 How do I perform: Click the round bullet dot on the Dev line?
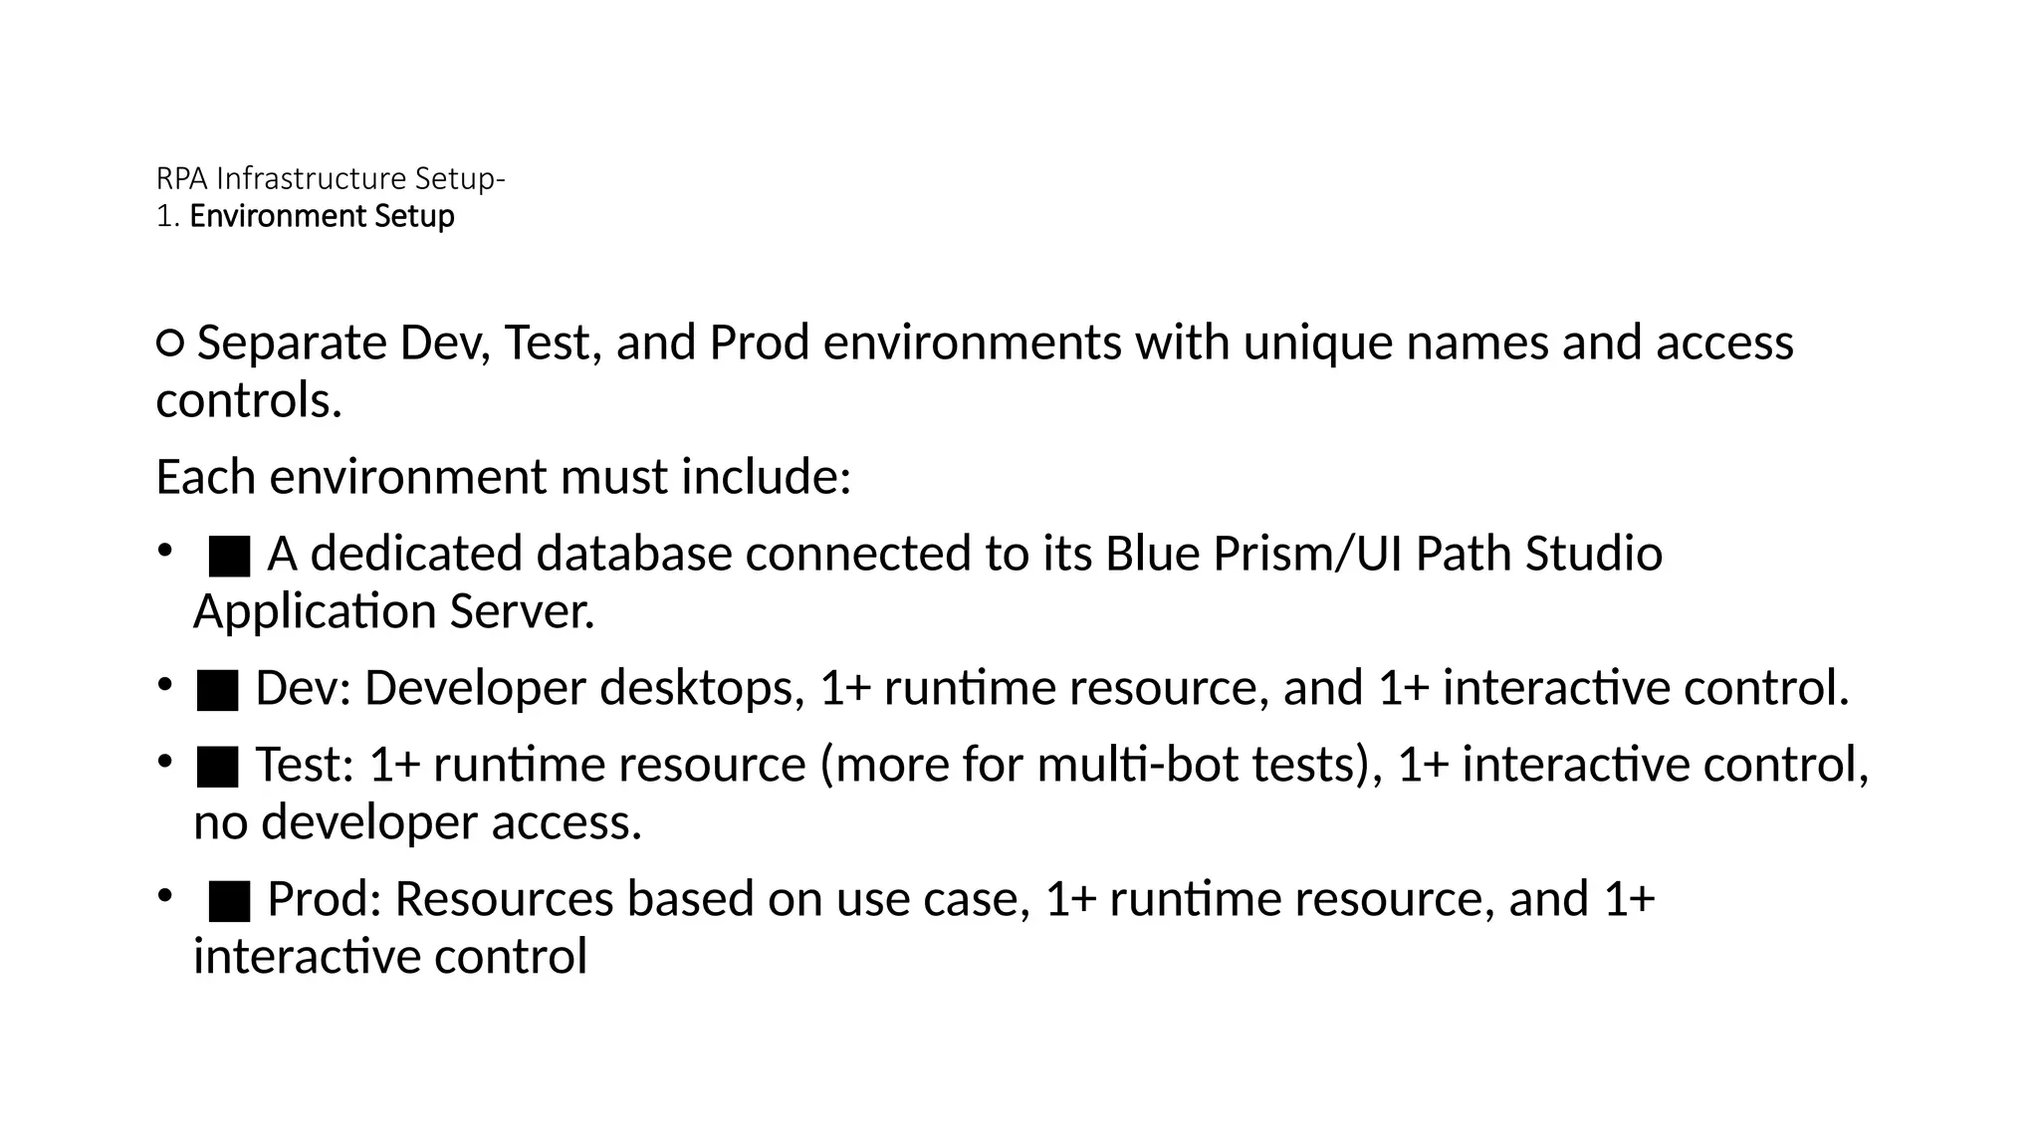164,684
